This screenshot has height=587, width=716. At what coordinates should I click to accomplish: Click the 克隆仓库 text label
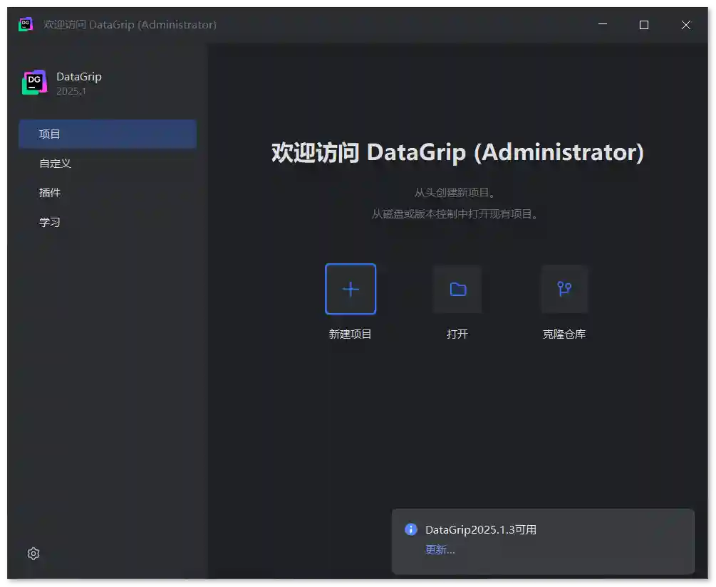564,334
